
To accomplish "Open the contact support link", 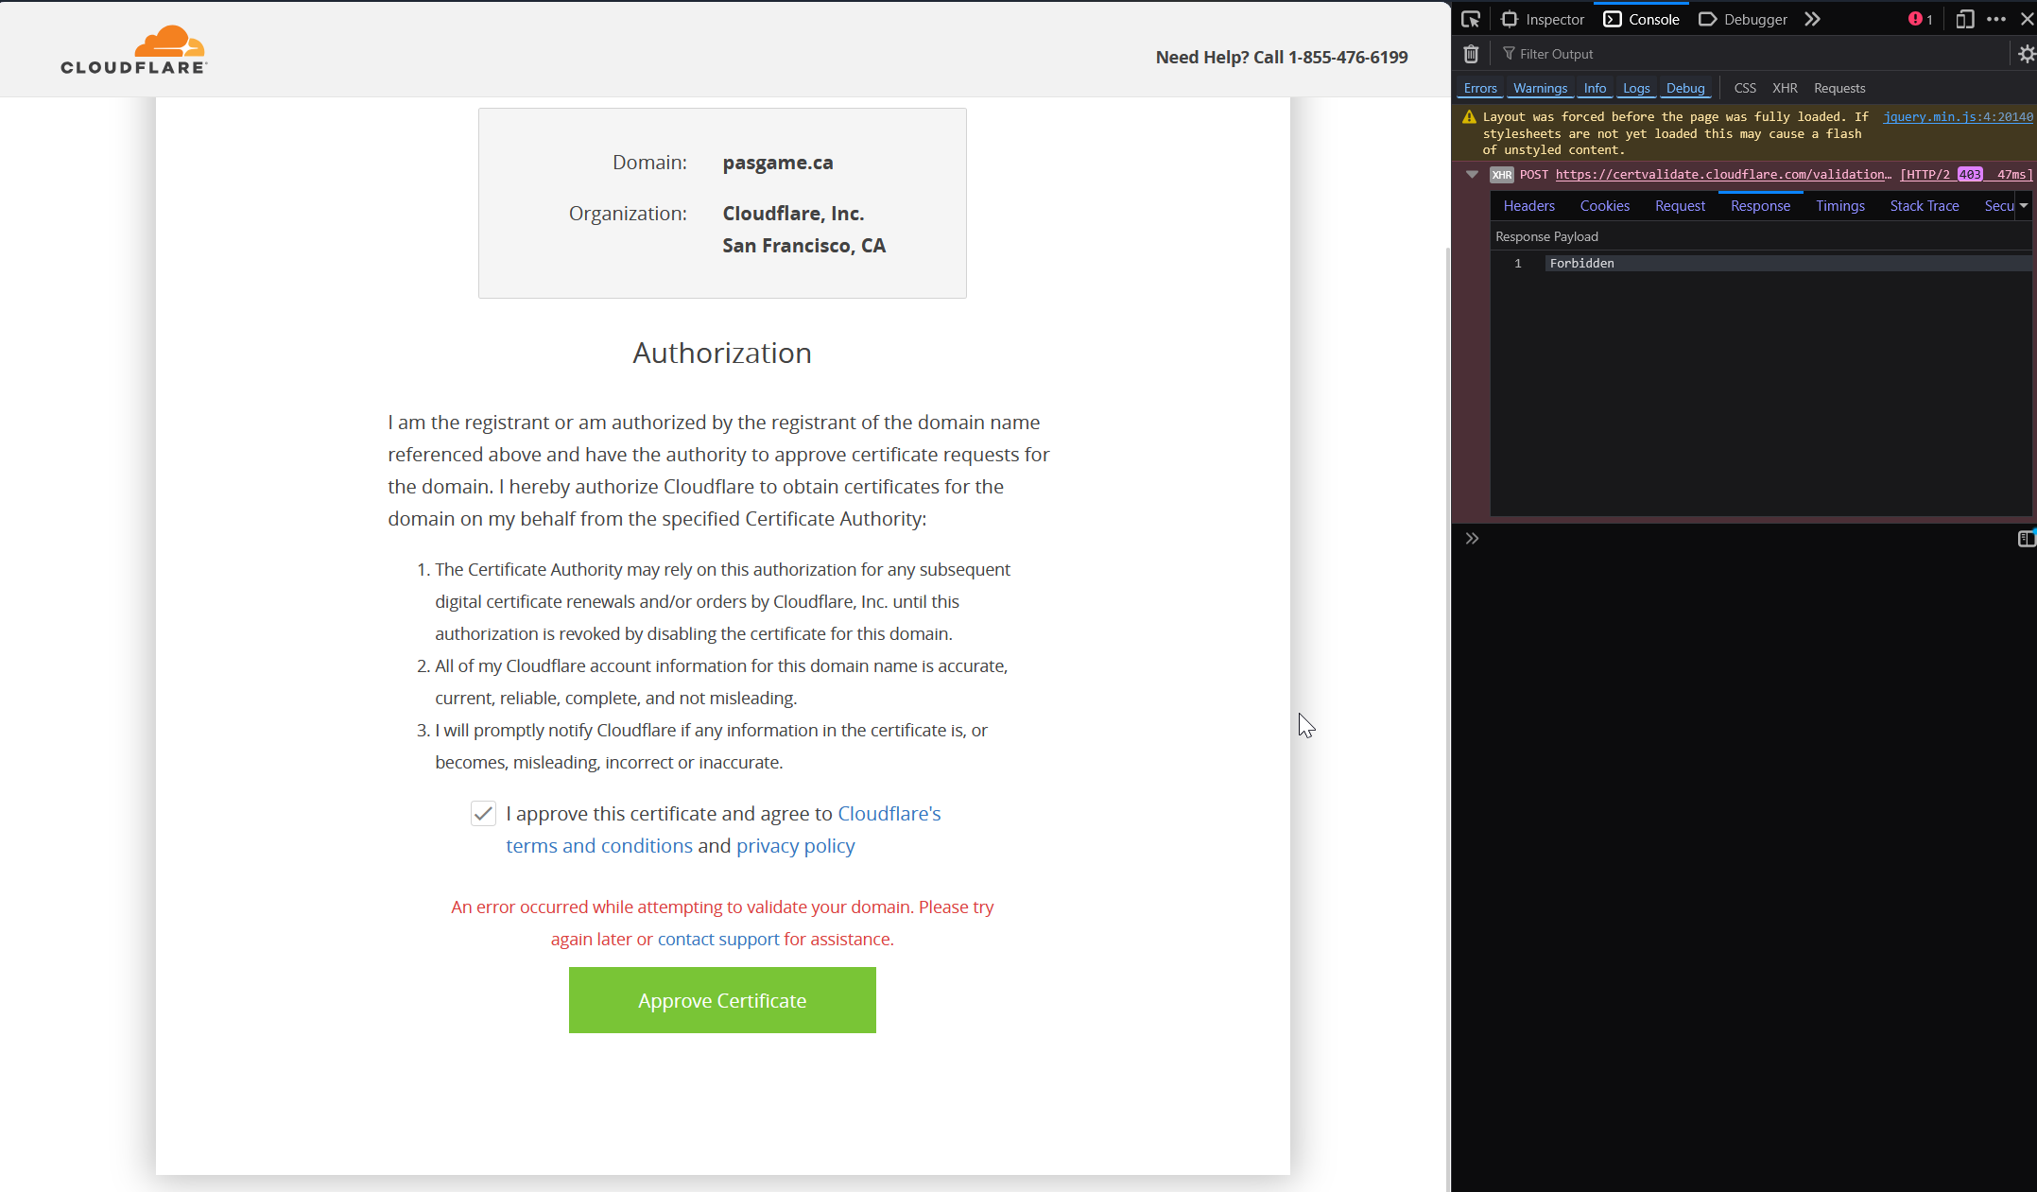I will pos(717,939).
